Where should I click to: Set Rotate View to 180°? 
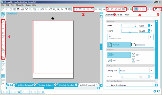112,61
